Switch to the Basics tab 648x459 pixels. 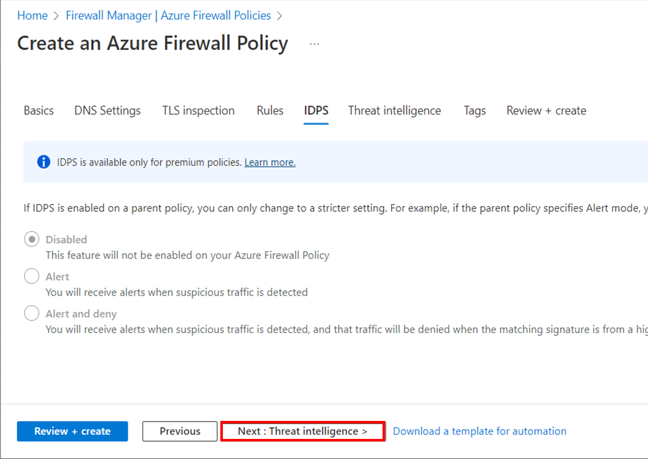coord(39,110)
